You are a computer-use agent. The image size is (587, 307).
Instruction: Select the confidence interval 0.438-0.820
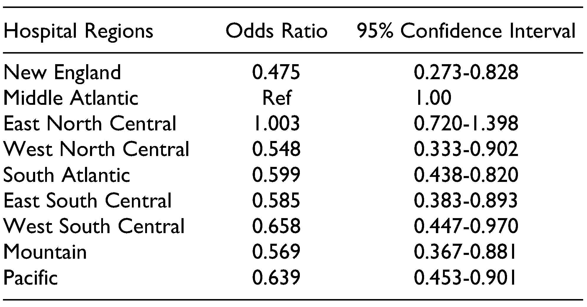[x=466, y=175]
